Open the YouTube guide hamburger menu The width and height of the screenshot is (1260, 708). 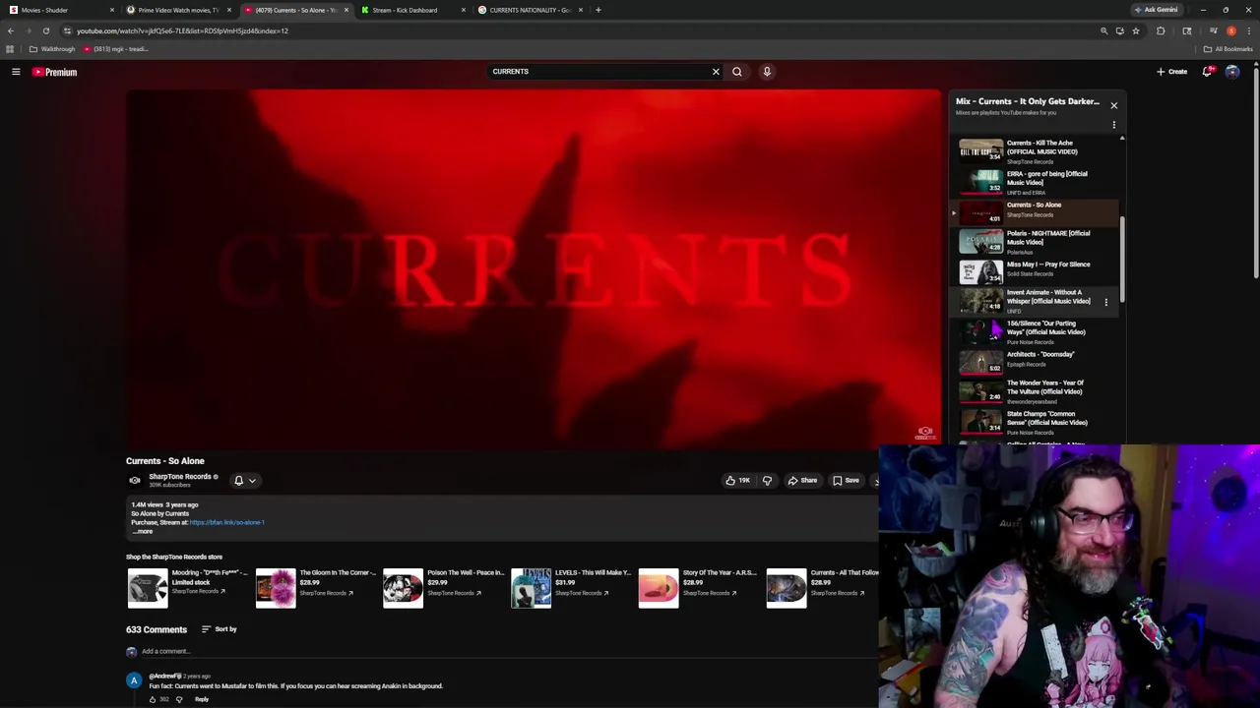coord(16,72)
